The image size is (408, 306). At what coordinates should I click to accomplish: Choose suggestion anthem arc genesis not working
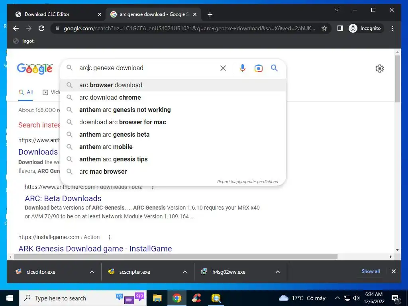[x=173, y=110]
